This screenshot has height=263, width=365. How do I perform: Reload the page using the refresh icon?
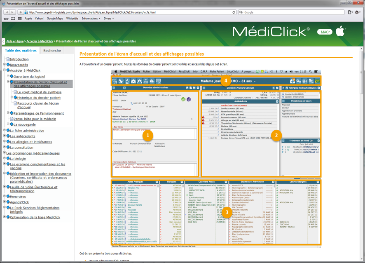tap(234, 12)
